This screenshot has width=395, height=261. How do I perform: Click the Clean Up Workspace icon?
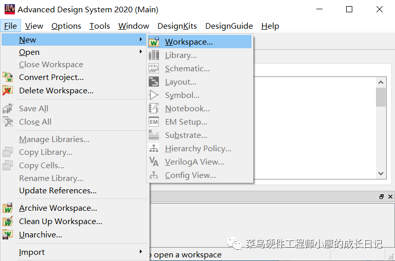point(8,222)
